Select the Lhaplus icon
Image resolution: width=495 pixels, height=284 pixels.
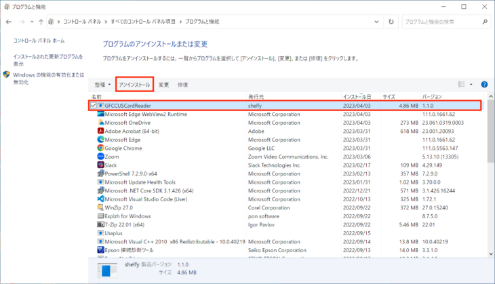(x=101, y=233)
